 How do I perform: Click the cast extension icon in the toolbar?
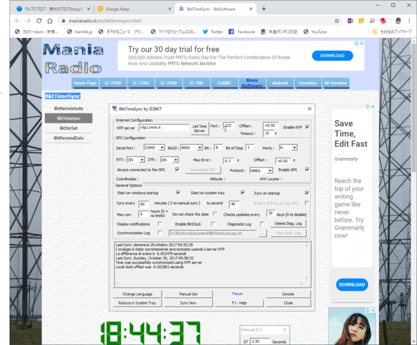pyautogui.click(x=372, y=21)
